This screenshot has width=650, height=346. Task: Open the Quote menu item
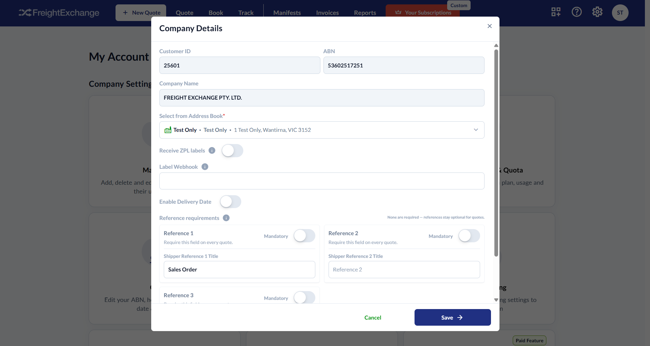click(185, 13)
